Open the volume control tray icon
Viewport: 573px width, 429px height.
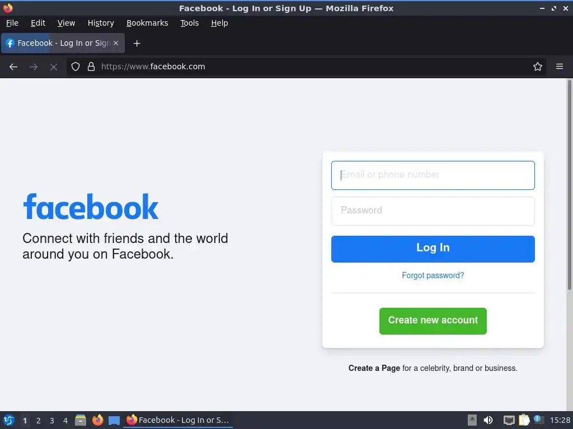pyautogui.click(x=488, y=420)
